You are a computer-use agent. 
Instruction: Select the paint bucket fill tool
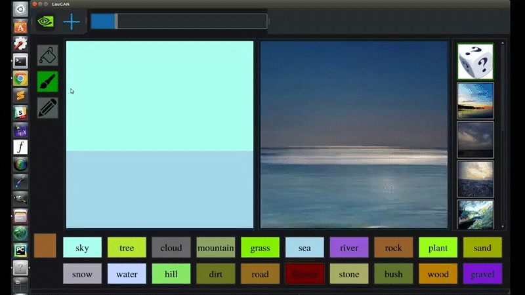tap(47, 56)
